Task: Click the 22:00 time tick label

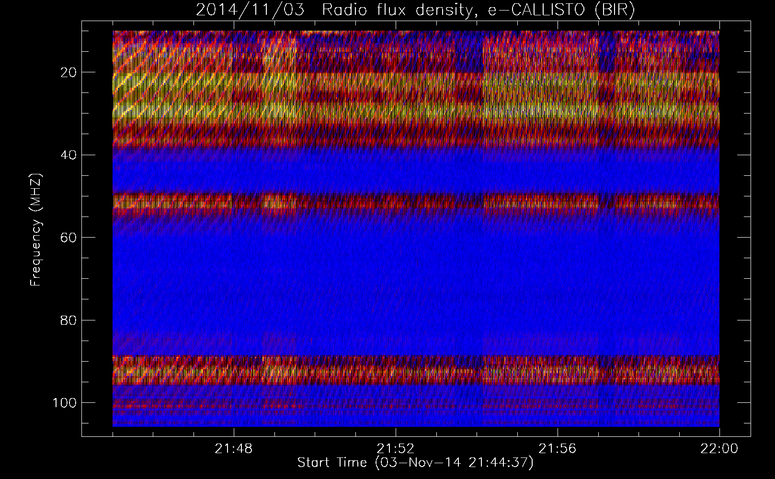Action: 719,449
